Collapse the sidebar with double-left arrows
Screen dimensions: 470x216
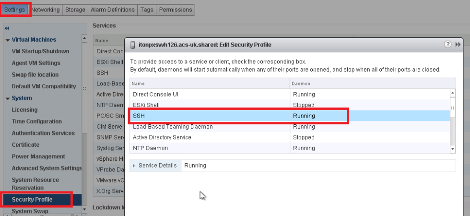7,28
